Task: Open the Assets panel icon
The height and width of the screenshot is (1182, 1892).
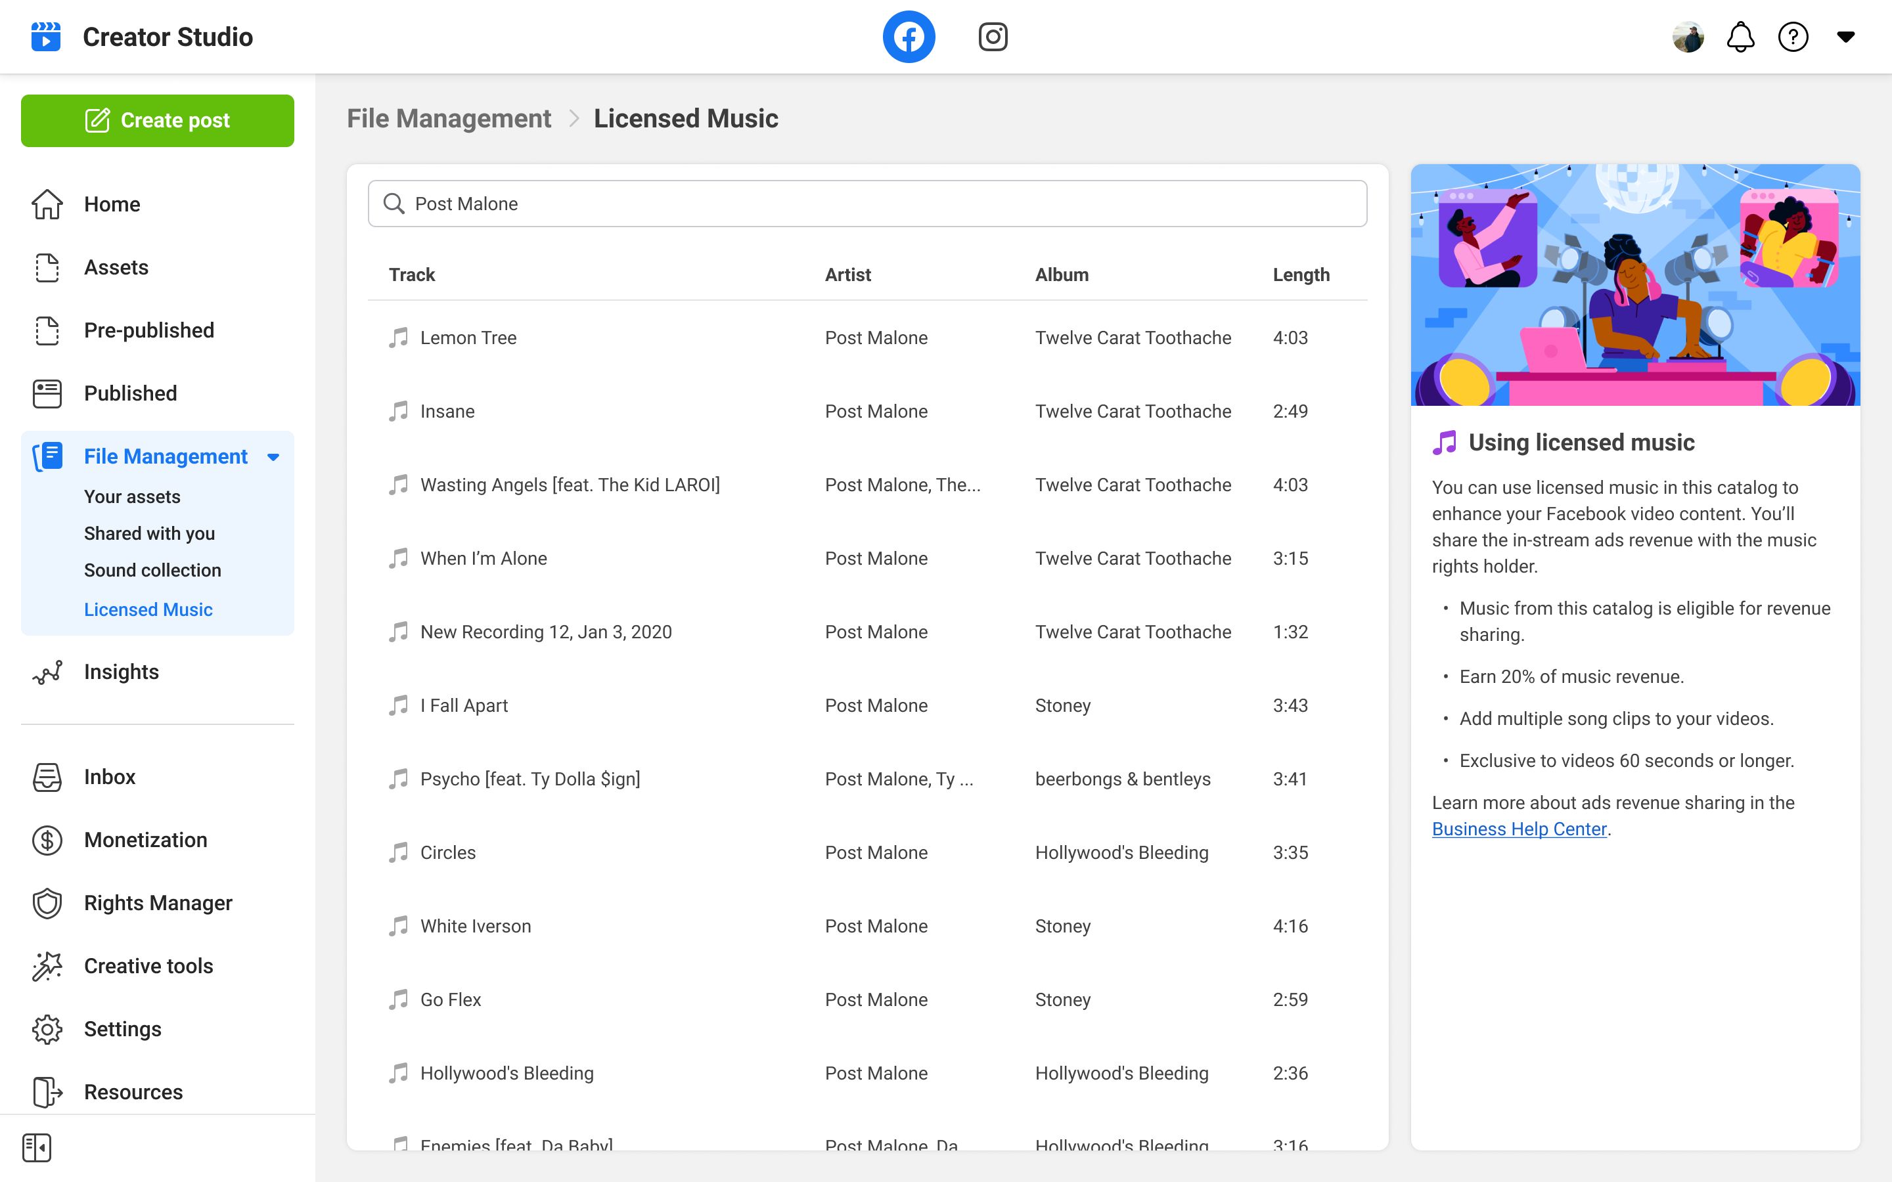Action: [x=49, y=267]
